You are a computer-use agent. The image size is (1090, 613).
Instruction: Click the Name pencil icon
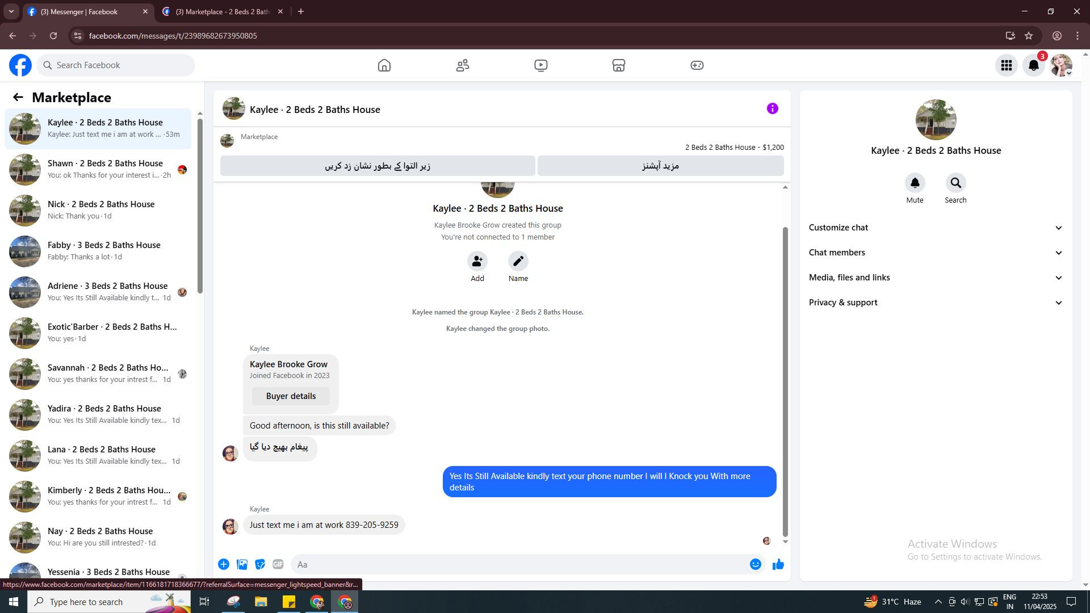pos(518,261)
